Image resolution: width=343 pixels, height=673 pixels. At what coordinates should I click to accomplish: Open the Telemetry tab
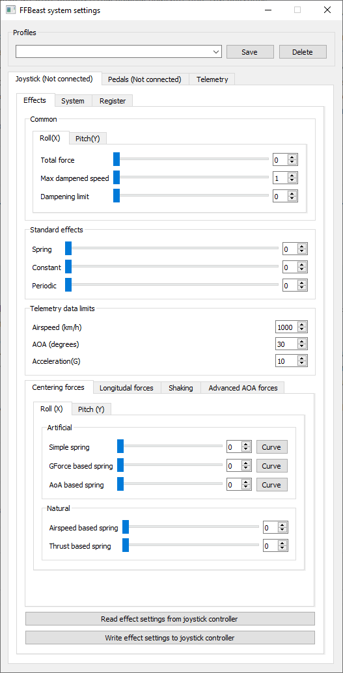212,79
